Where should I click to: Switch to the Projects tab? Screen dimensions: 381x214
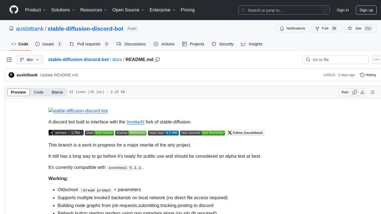pyautogui.click(x=193, y=44)
